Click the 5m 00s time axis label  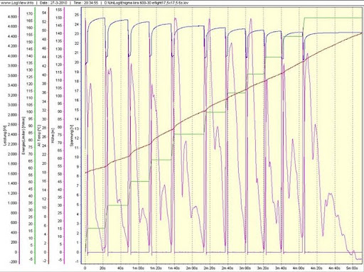pos(352,268)
